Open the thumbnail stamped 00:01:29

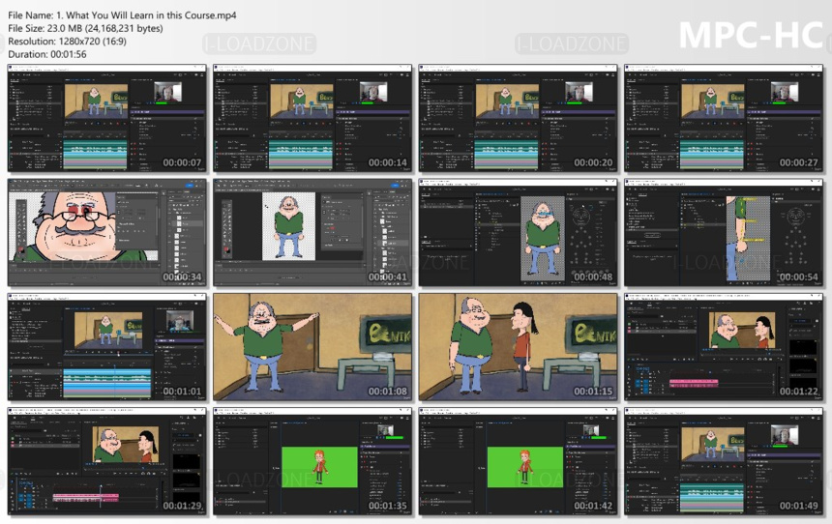click(x=106, y=461)
